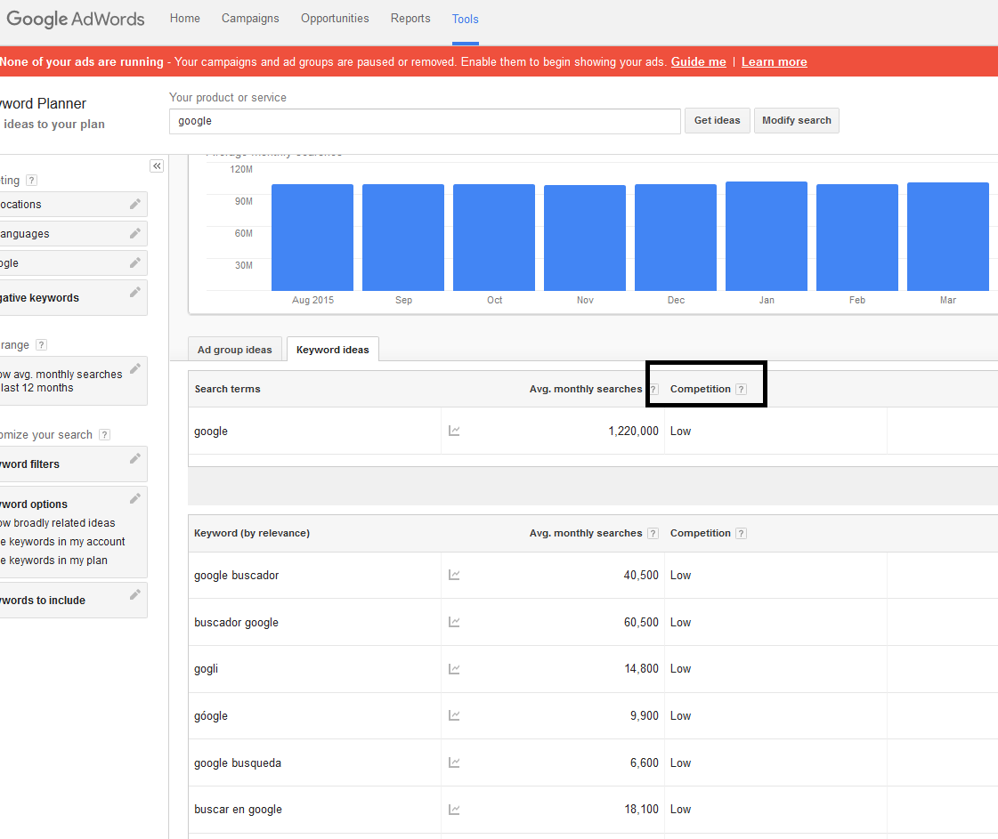Image resolution: width=998 pixels, height=839 pixels.
Task: Click the Modify search button
Action: click(x=796, y=120)
